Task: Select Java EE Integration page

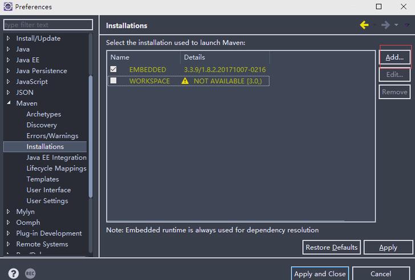Action: (56, 157)
